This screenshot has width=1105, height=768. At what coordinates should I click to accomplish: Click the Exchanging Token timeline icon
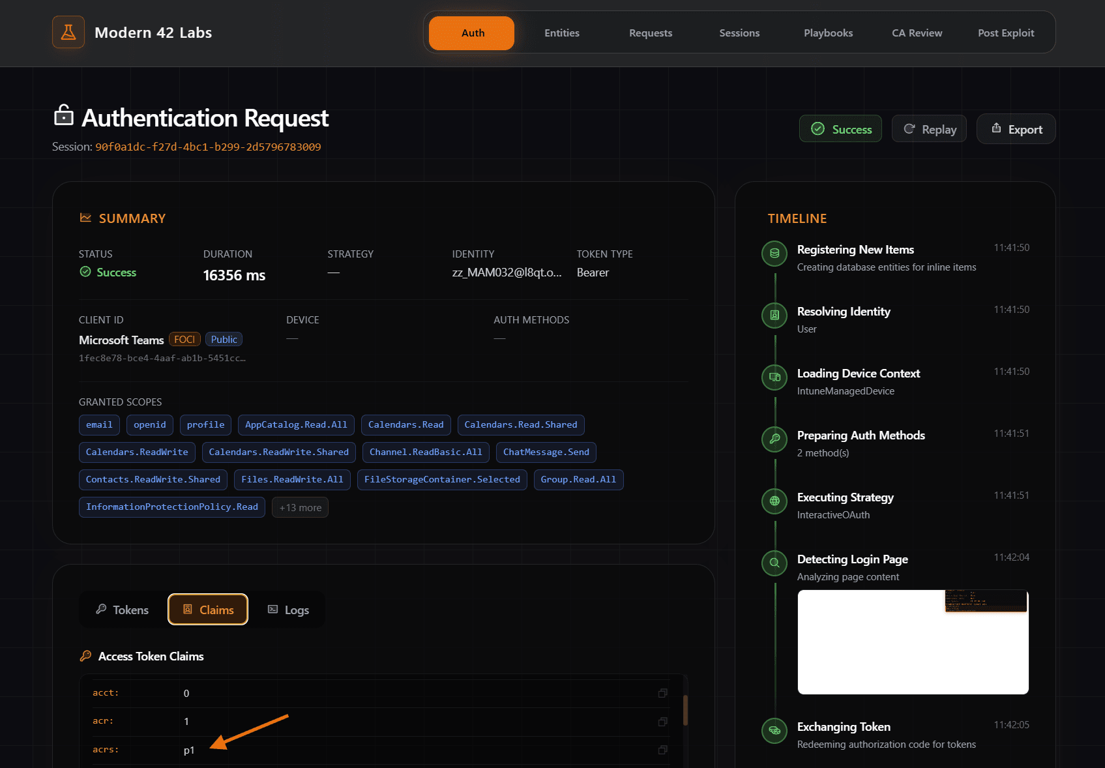774,731
